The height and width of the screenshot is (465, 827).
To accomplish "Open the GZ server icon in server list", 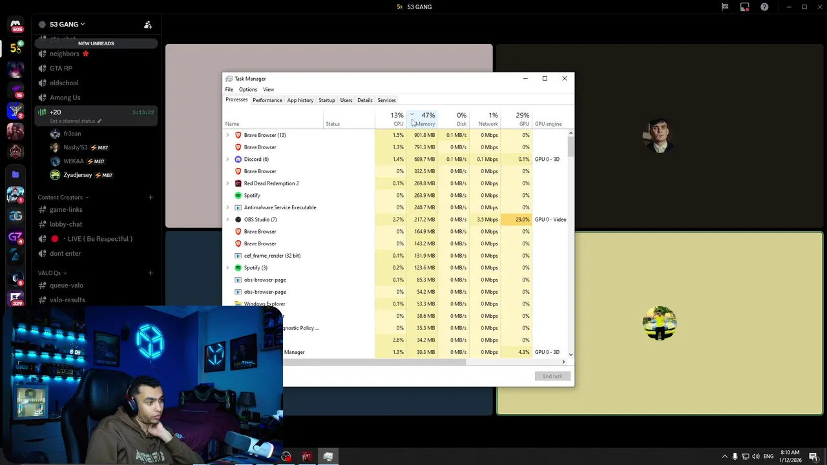I will click(16, 237).
